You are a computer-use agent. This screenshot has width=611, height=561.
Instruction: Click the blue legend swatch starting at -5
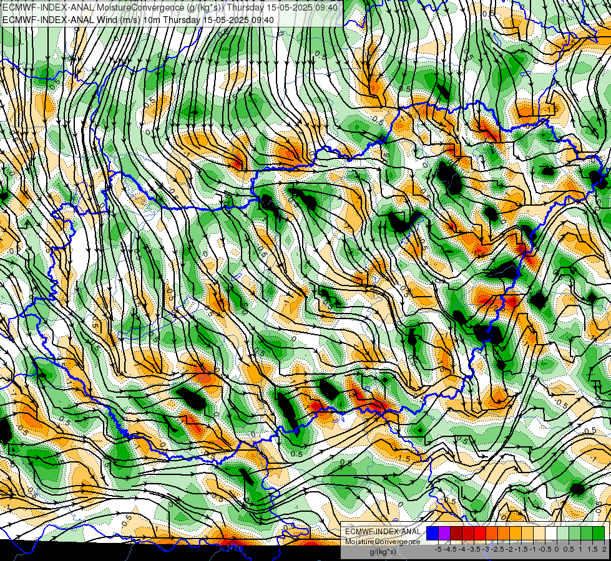tap(433, 534)
